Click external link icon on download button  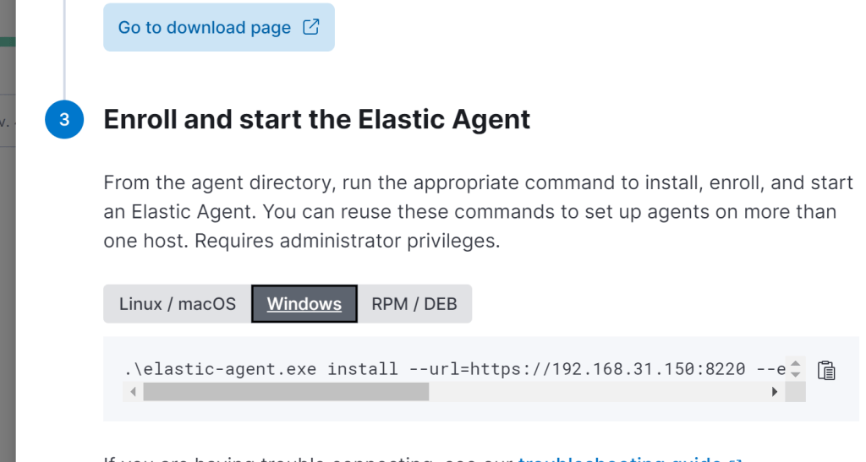point(311,27)
